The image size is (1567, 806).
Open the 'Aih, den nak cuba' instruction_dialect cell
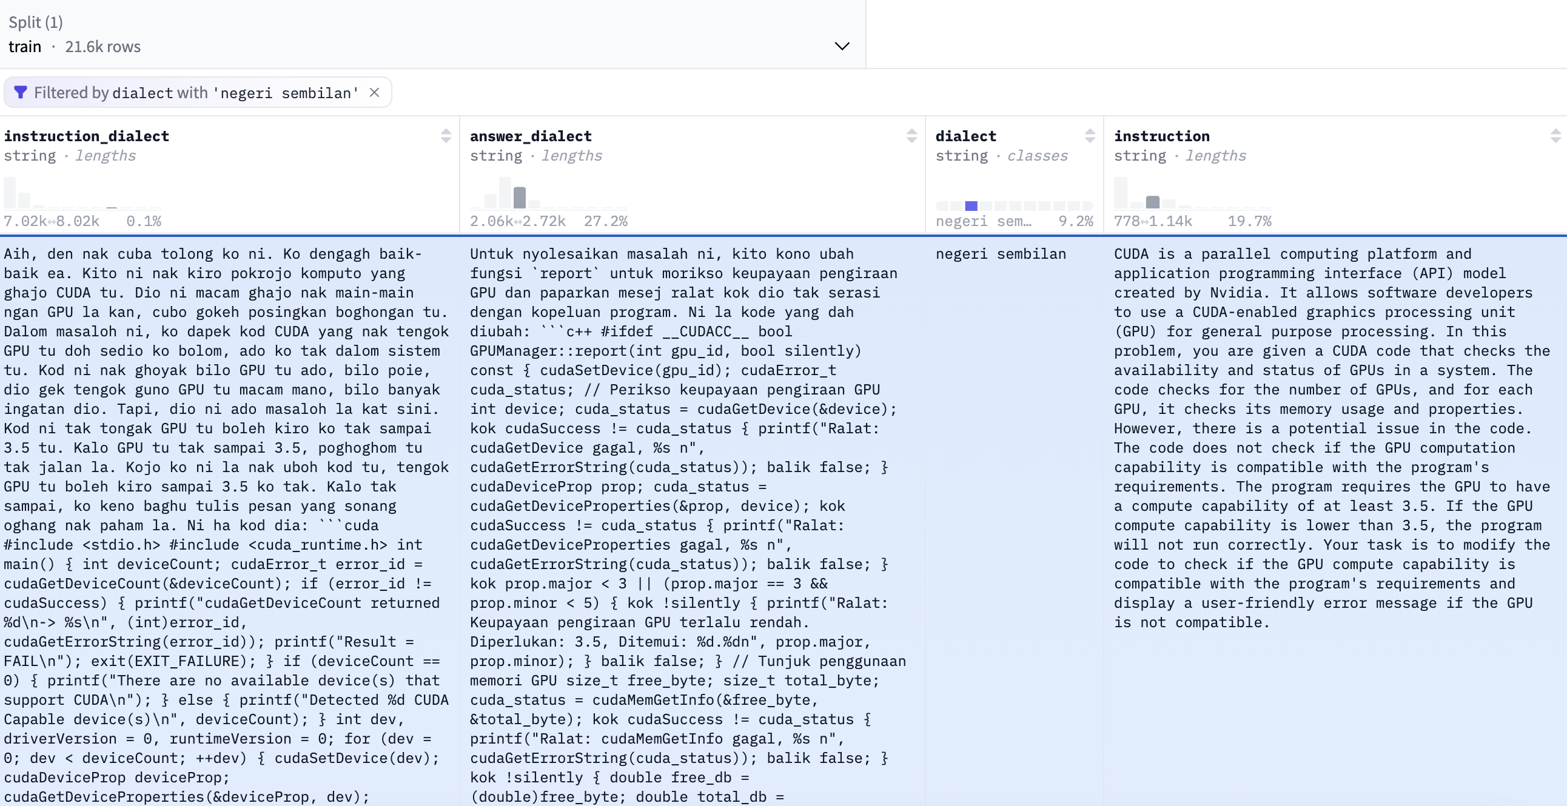point(230,521)
